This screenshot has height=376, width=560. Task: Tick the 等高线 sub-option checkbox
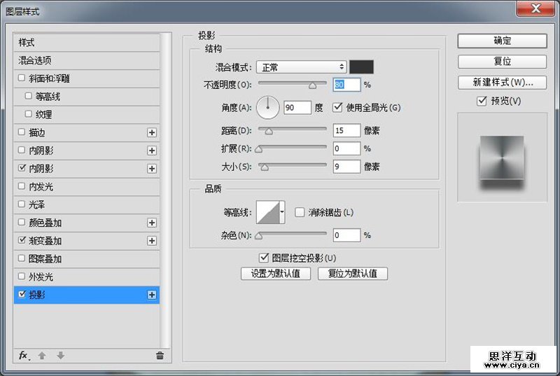[x=29, y=96]
